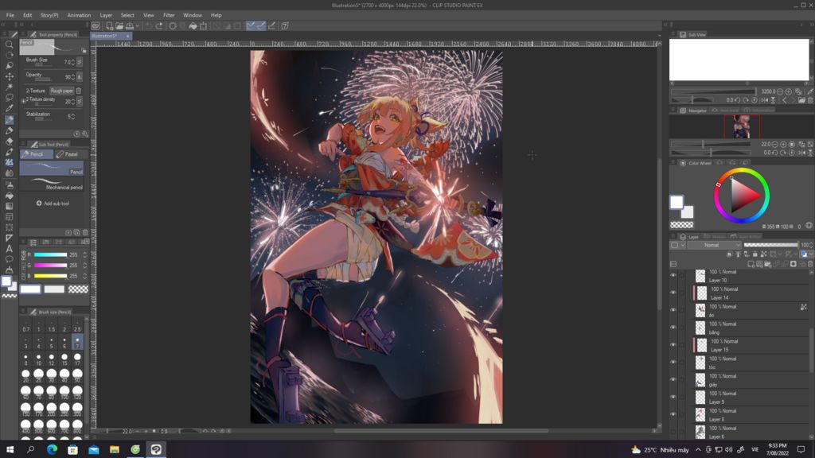Screen dimensions: 815x458
Task: Adjust Stabilization stepper arrows
Action: click(72, 116)
